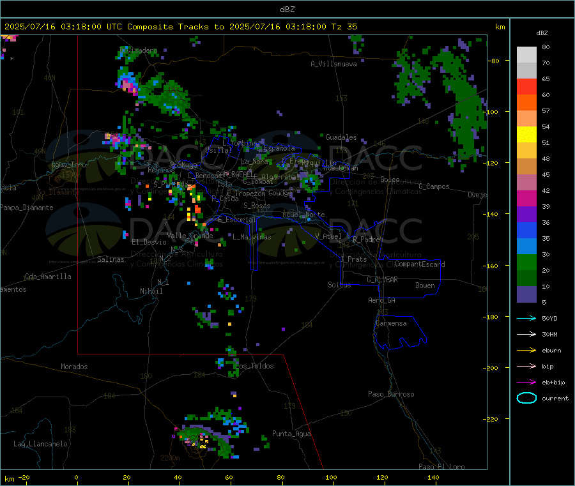Click the intense storm cell near Visadero

[x=128, y=84]
